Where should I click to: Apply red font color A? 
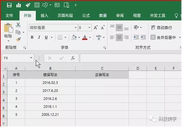click(85, 37)
